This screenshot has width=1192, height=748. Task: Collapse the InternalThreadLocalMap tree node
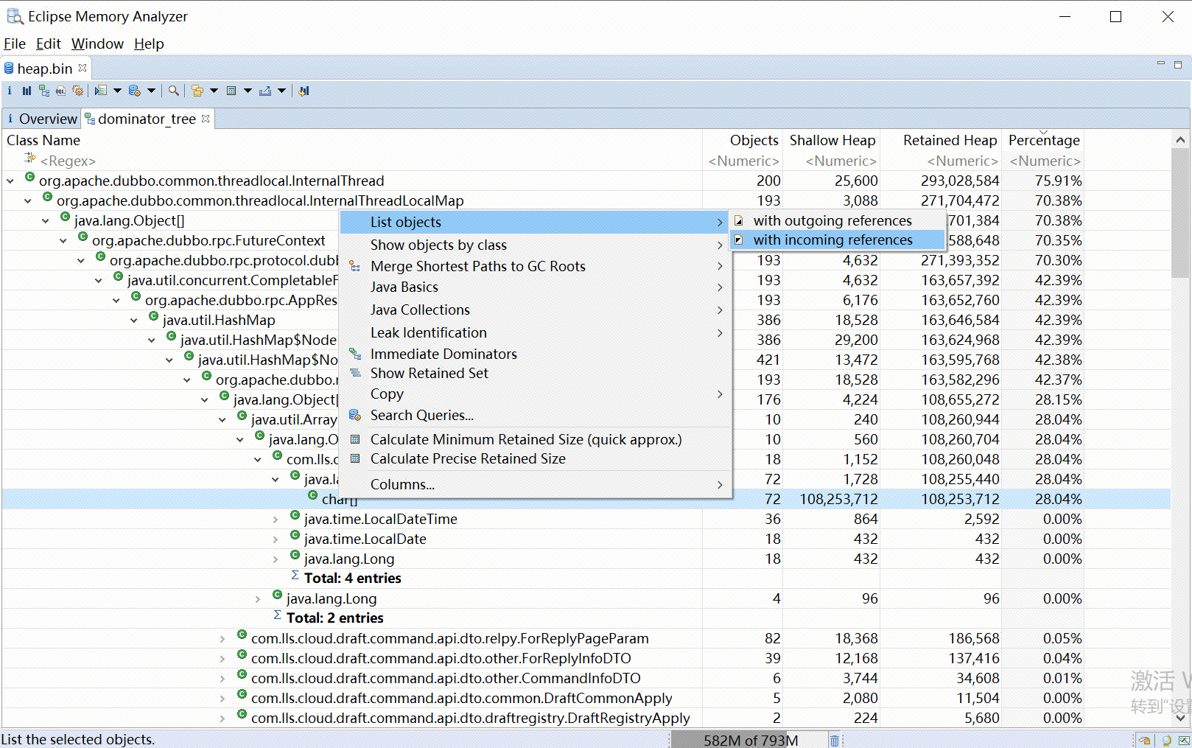28,200
